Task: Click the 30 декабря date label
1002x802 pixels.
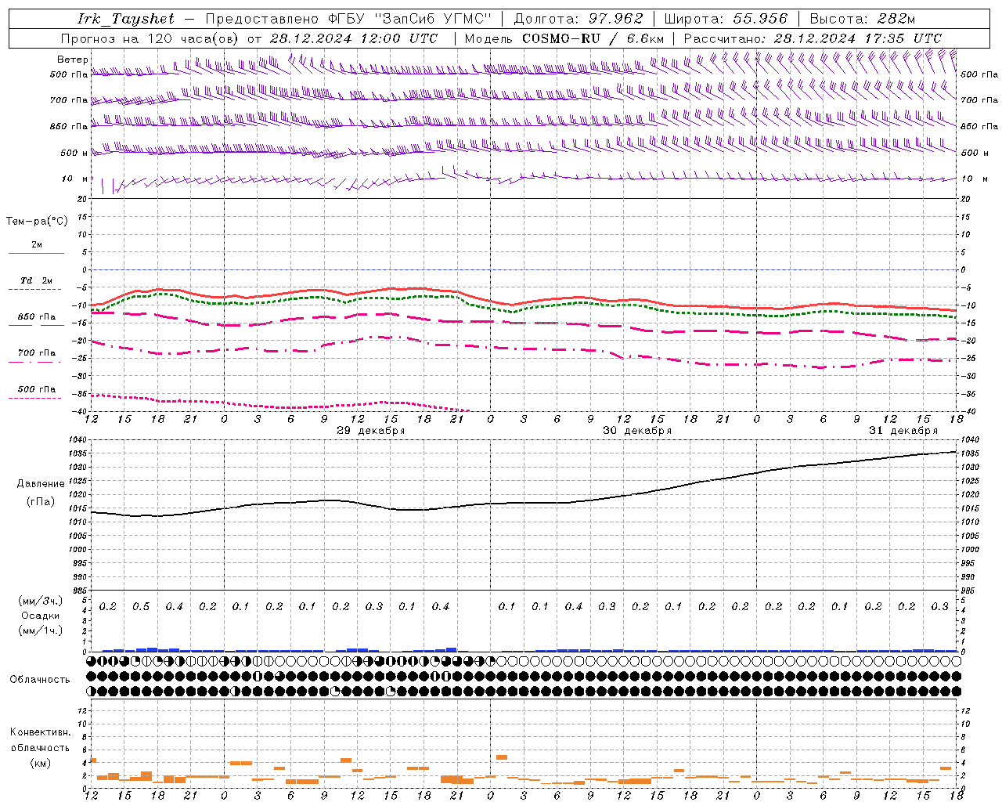Action: (x=637, y=431)
